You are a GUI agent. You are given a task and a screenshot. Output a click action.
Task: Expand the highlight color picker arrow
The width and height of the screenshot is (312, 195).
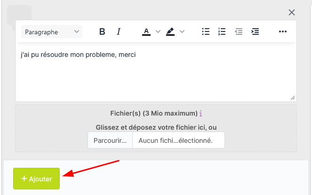click(x=183, y=31)
